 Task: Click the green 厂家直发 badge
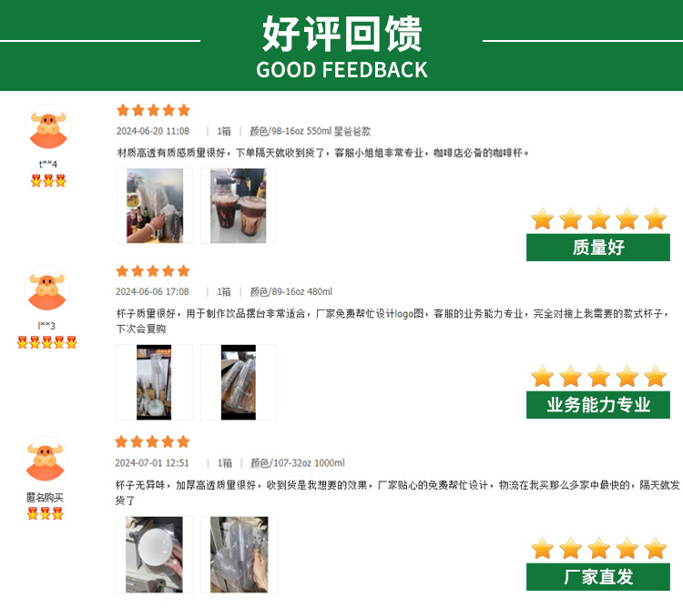click(x=598, y=577)
